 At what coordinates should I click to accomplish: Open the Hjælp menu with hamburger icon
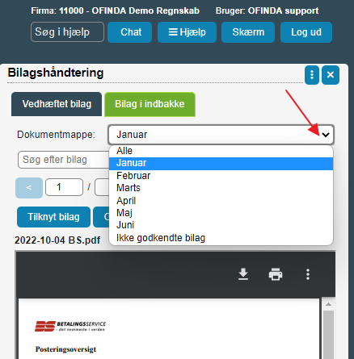coord(187,32)
